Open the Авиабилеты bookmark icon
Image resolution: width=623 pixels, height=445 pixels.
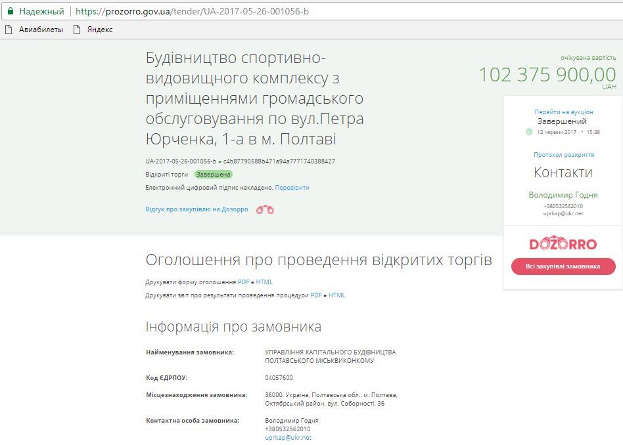pyautogui.click(x=9, y=30)
